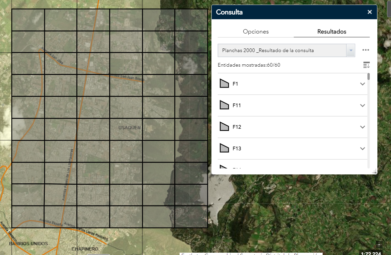Select the Resultados tab
This screenshot has width=391, height=255.
click(x=332, y=32)
